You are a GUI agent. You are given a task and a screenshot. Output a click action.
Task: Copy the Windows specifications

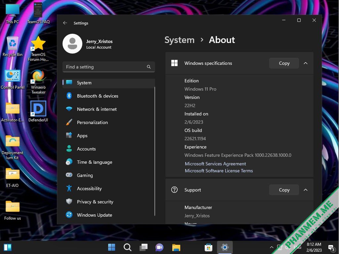pyautogui.click(x=284, y=63)
